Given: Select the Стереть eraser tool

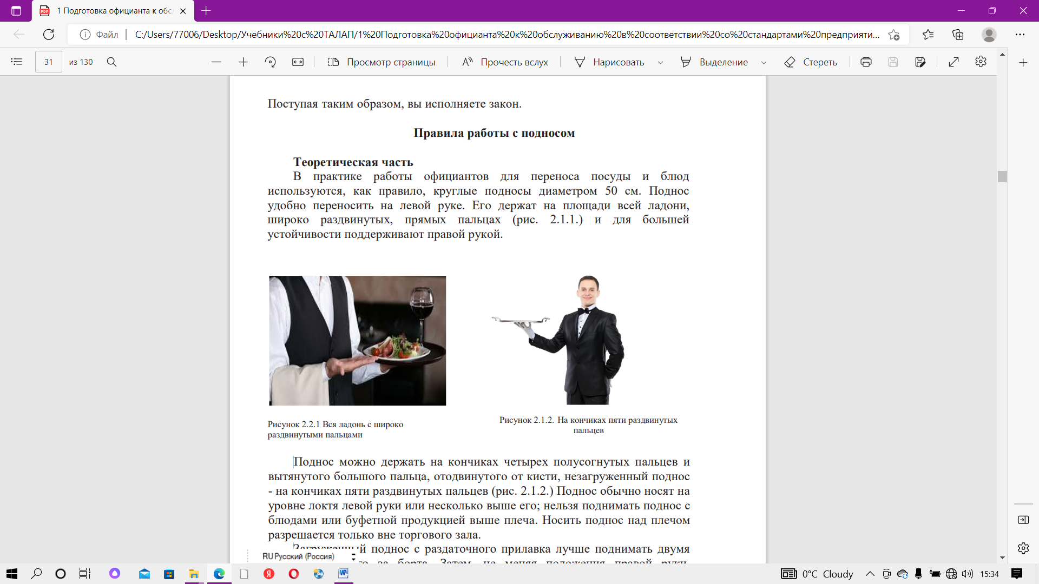Looking at the screenshot, I should (x=811, y=62).
